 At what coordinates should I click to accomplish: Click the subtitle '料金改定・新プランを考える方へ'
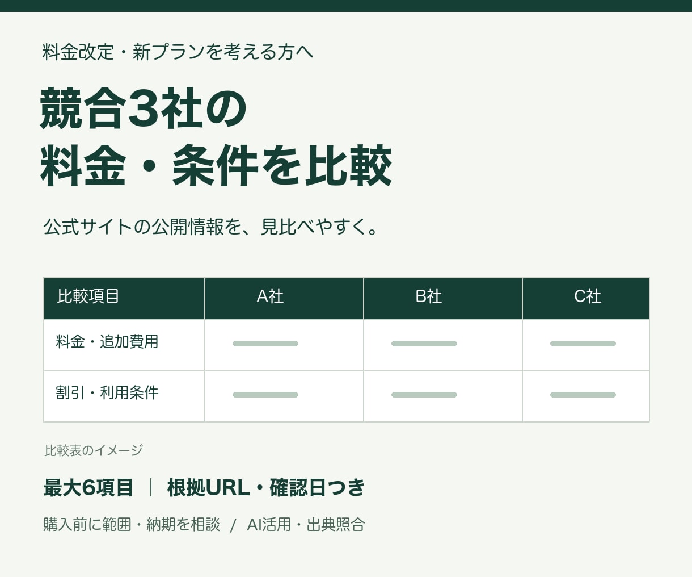point(178,52)
